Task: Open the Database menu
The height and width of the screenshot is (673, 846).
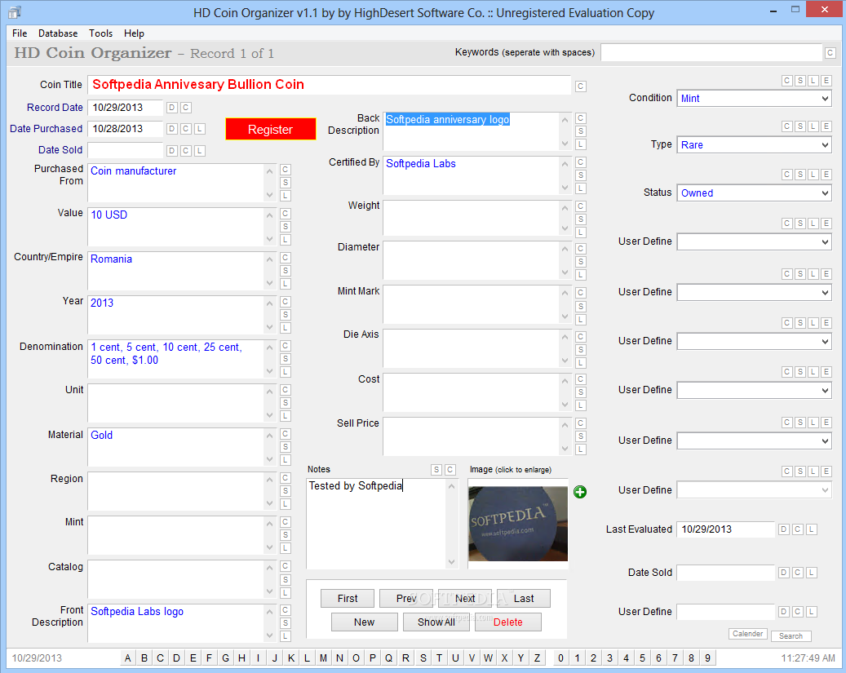Action: point(58,33)
